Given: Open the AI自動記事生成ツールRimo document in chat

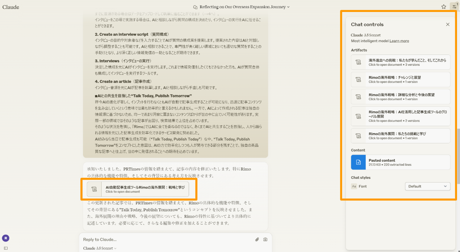Looking at the screenshot, I should click(x=138, y=189).
